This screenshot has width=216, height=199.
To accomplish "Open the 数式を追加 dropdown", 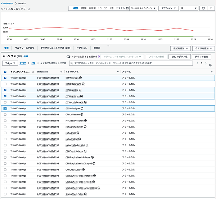I will point(180,48).
